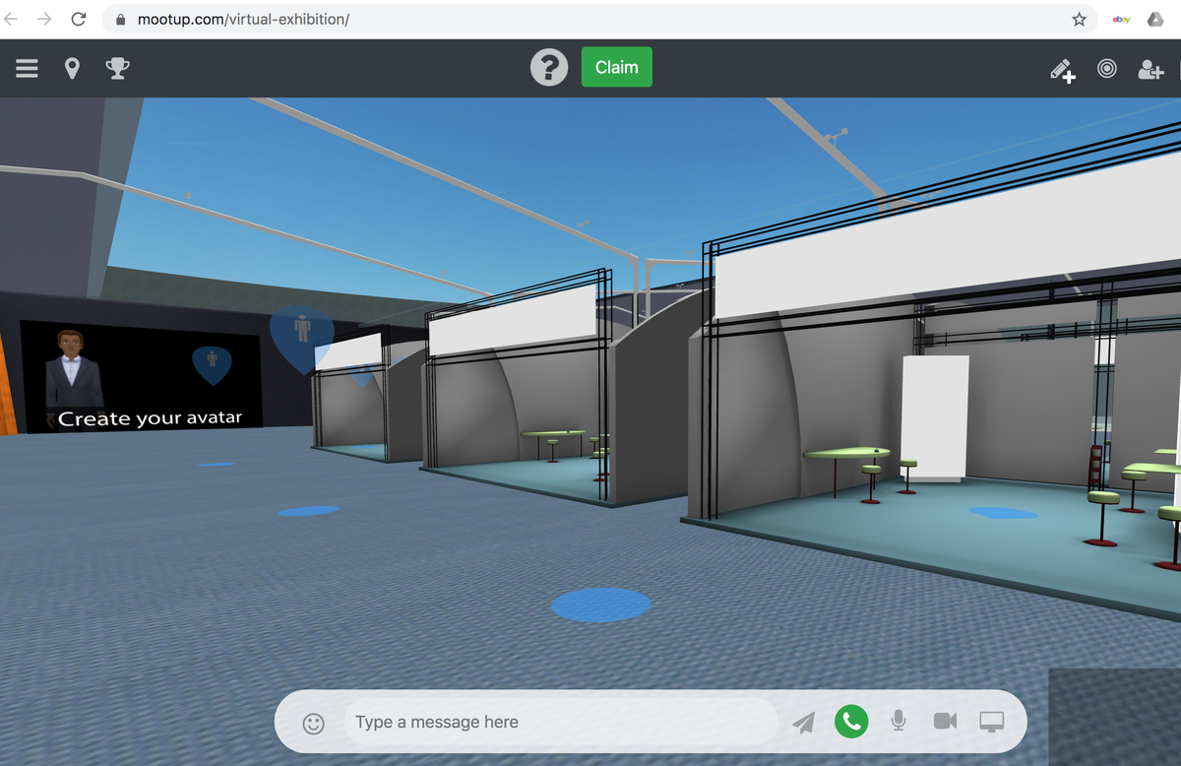This screenshot has width=1181, height=766.
Task: Click the green Claim button
Action: coord(617,67)
